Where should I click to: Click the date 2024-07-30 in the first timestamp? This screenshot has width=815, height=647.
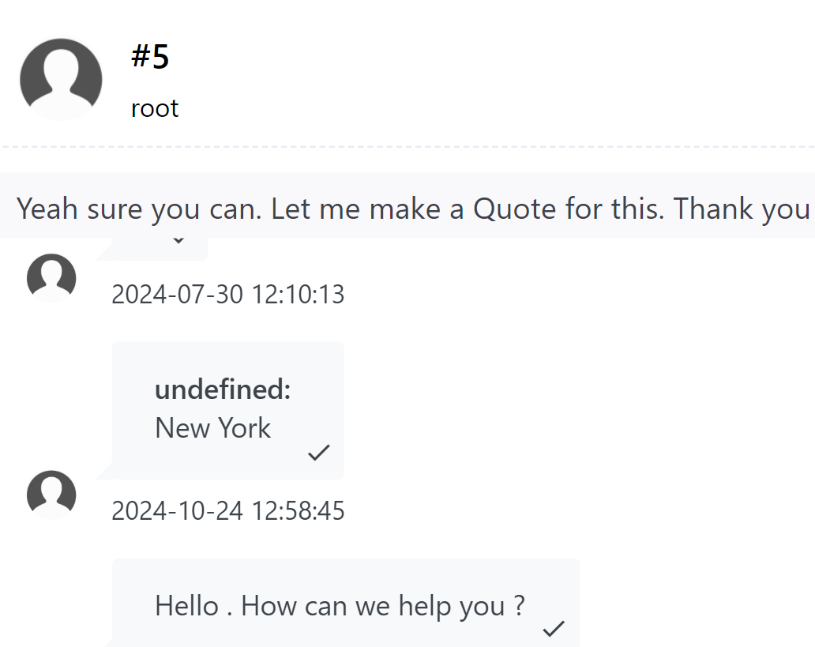[177, 295]
